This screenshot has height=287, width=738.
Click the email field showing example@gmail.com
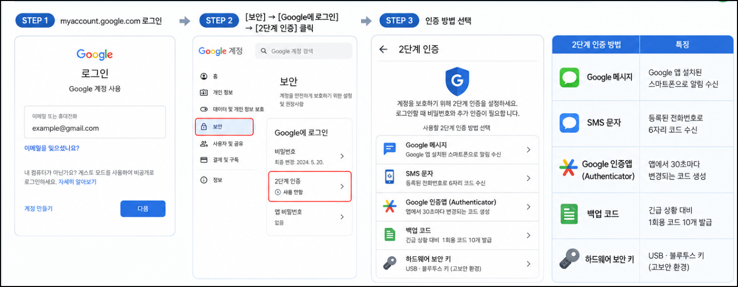click(95, 122)
